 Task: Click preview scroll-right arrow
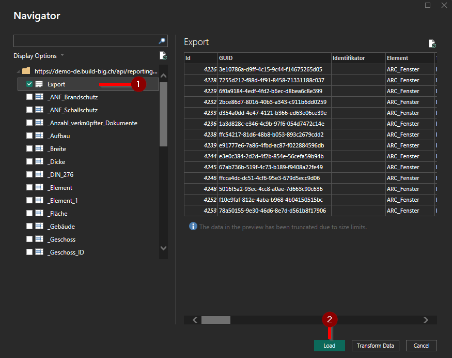(426, 320)
